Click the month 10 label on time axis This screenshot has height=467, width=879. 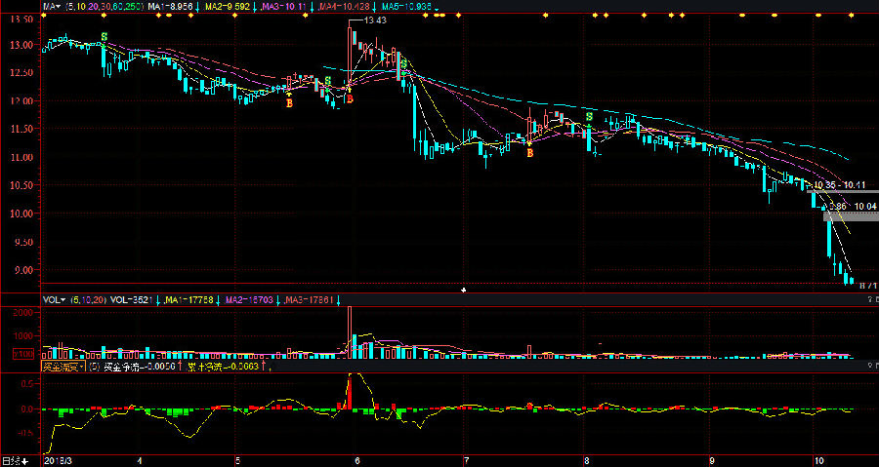816,458
